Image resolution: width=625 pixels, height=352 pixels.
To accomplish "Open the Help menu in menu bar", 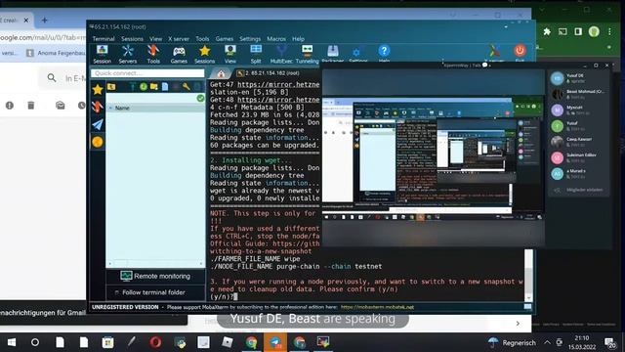I will pos(298,39).
